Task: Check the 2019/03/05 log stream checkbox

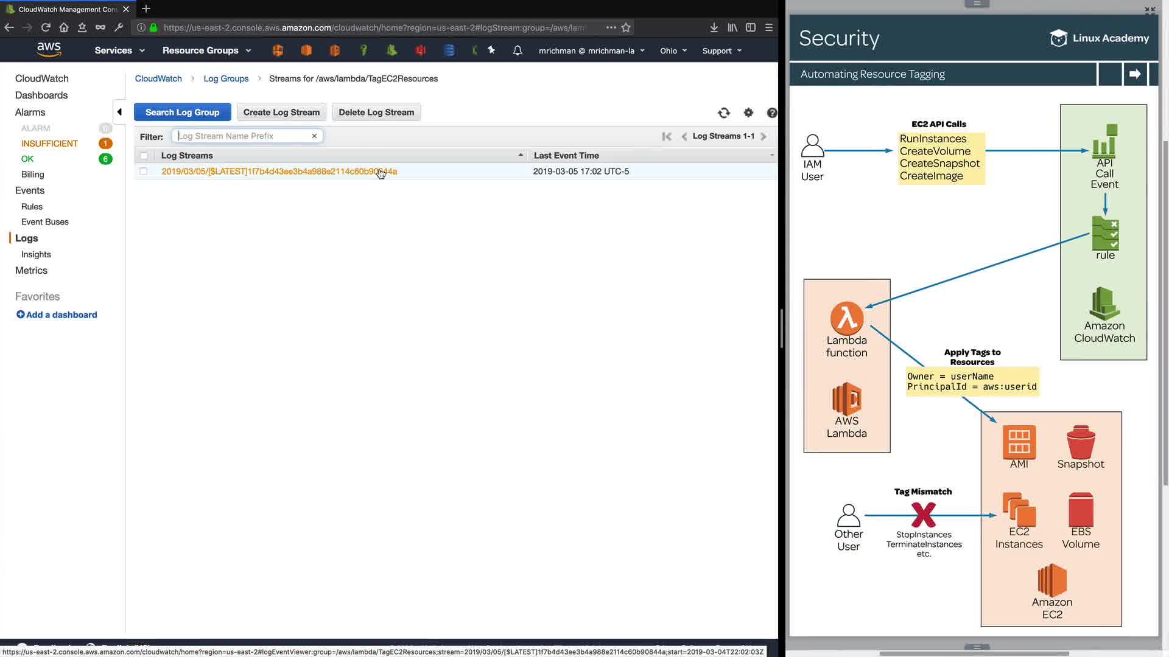Action: [x=144, y=172]
